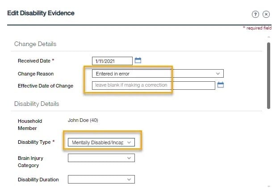Click the scrollbar down arrow
The width and height of the screenshot is (276, 188).
[x=268, y=186]
